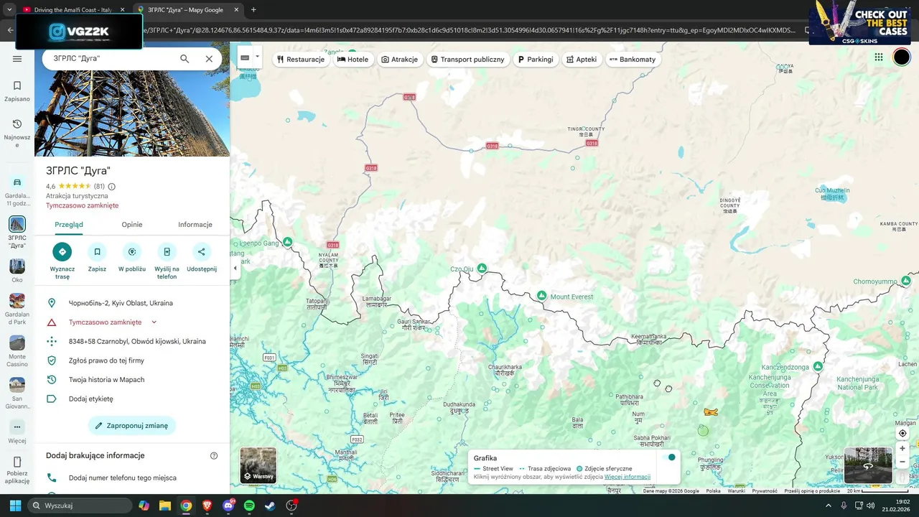The image size is (919, 517).
Task: Click the Kanczendzonga mountain marker
Action: coord(818,366)
